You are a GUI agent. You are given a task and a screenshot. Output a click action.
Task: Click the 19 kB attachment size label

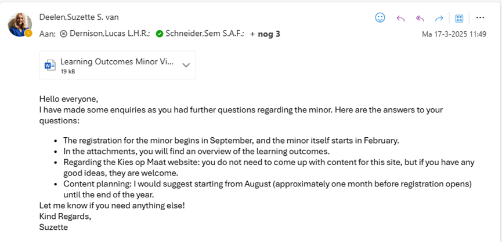pyautogui.click(x=68, y=71)
